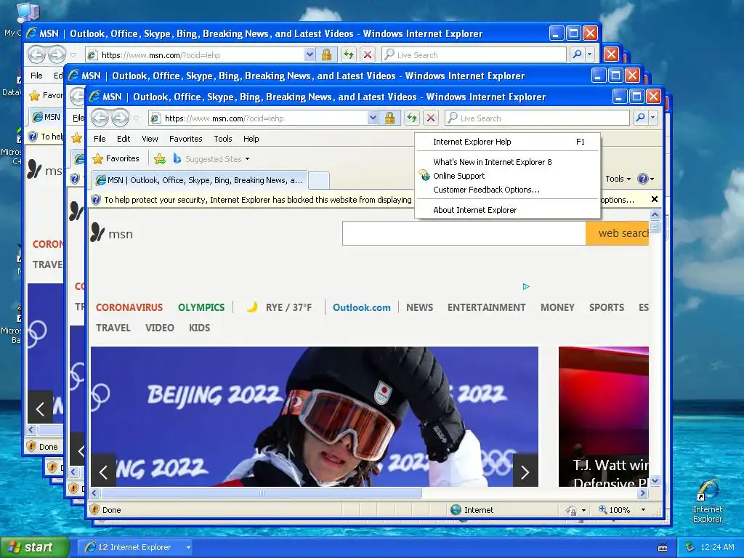Image resolution: width=744 pixels, height=558 pixels.
Task: Click the zoom magnifier 100% button
Action: (613, 509)
